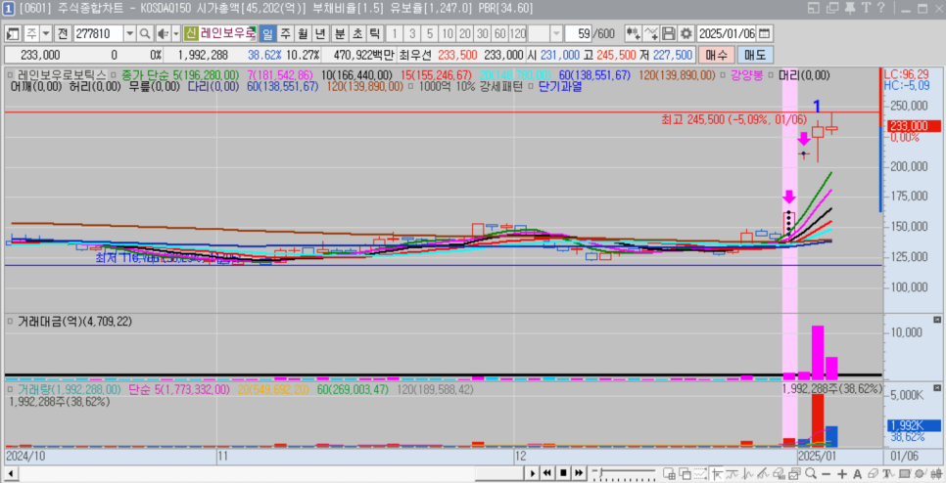The image size is (946, 483).
Task: Click the add candle chart icon
Action: click(x=633, y=33)
